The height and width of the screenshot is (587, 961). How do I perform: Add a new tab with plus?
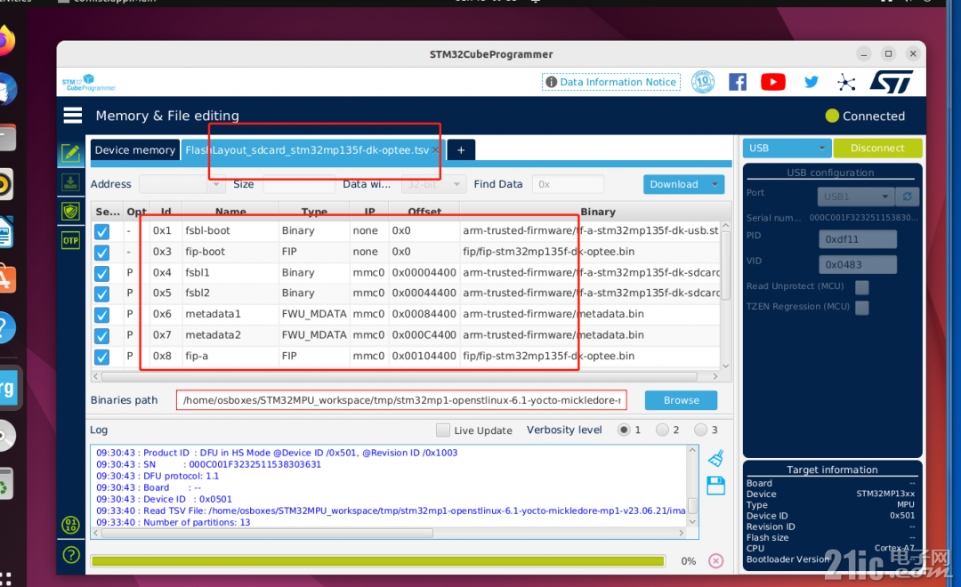coord(461,150)
